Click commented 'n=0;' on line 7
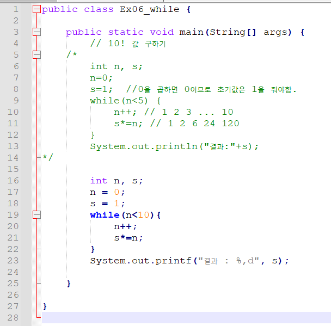Image resolution: width=331 pixels, height=326 pixels. click(x=101, y=78)
